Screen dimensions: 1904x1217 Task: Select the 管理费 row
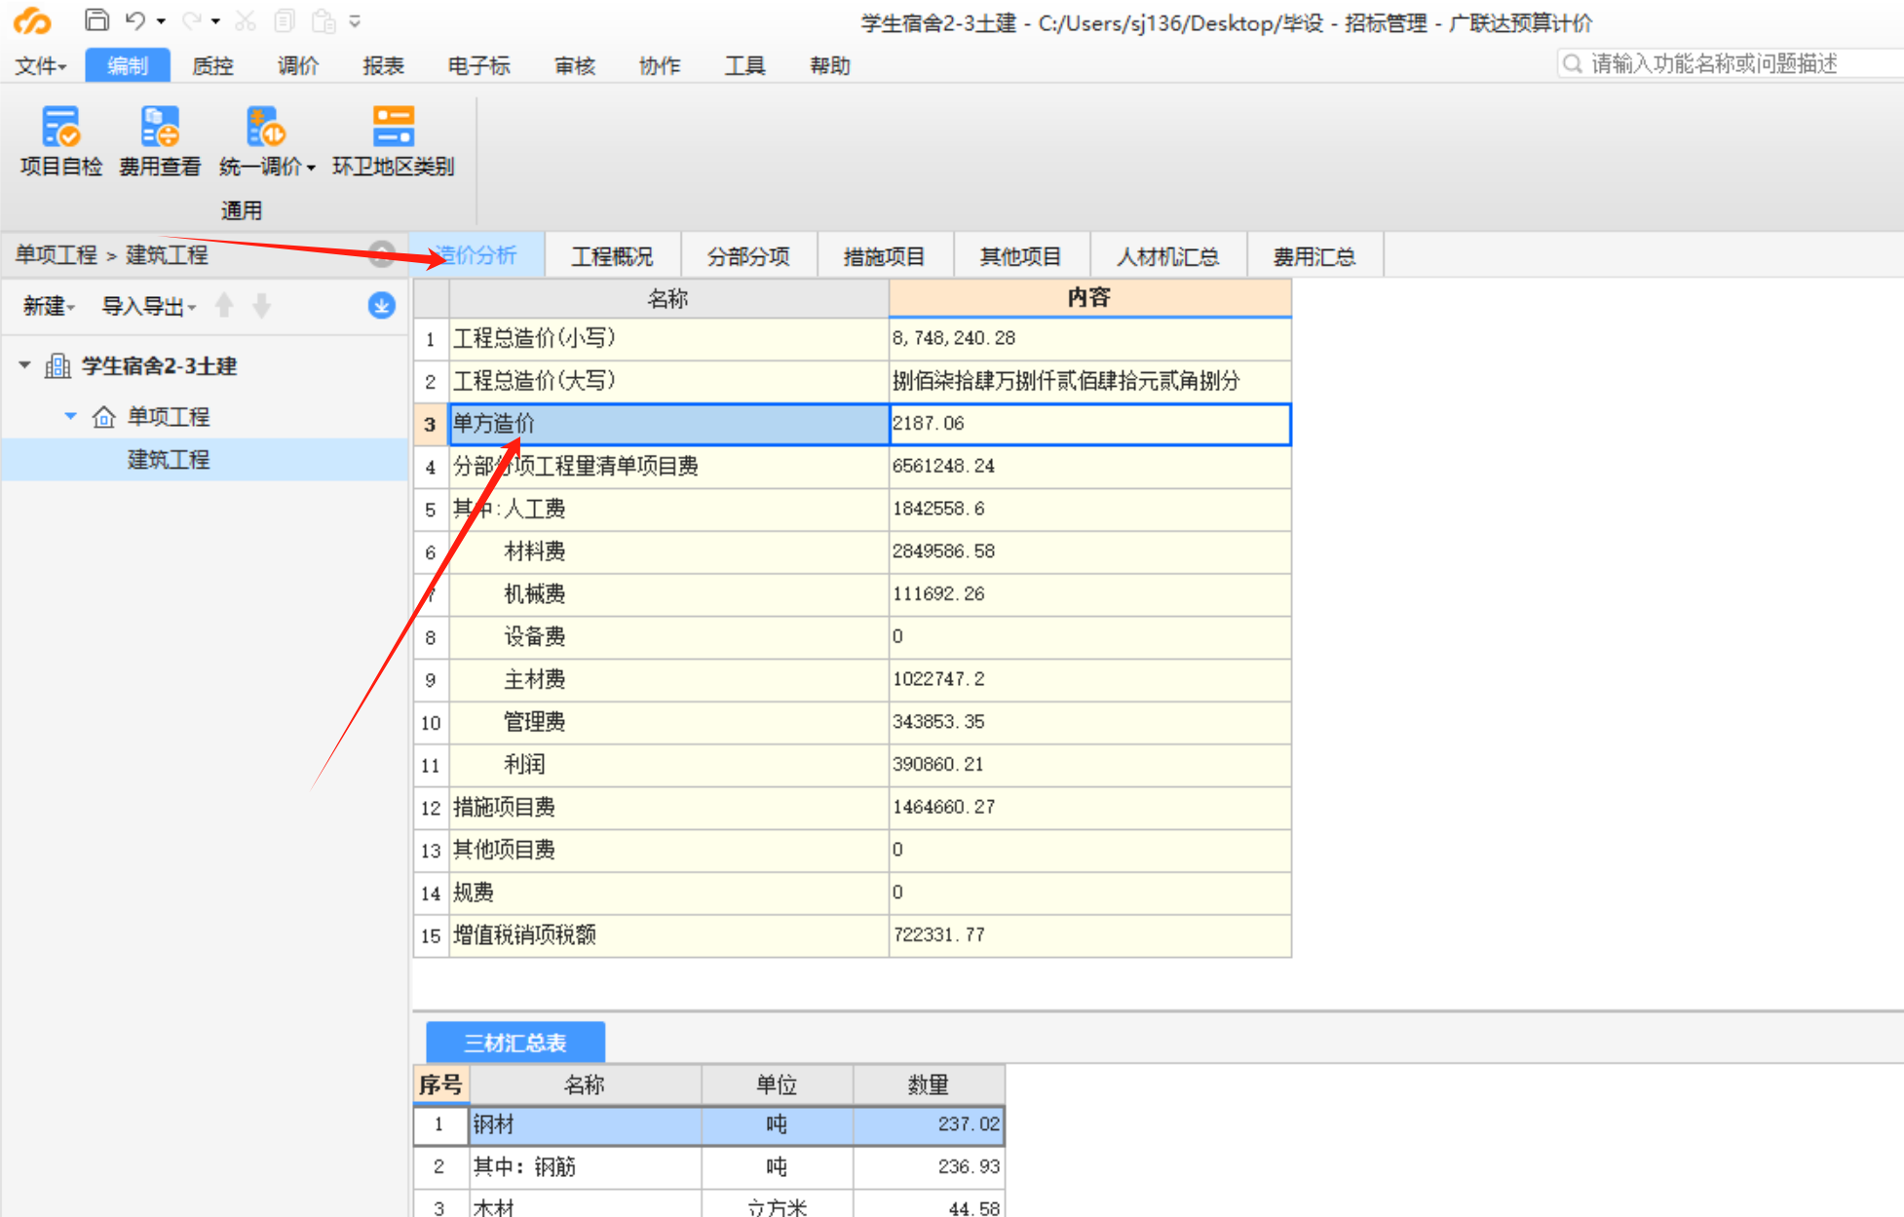[x=853, y=722]
